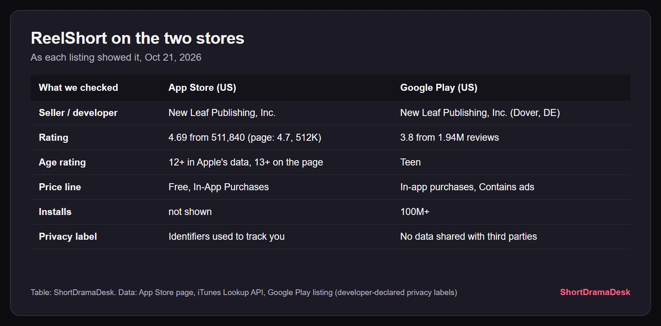This screenshot has width=661, height=326.
Task: Click the 'Installs' row label
Action: (55, 212)
